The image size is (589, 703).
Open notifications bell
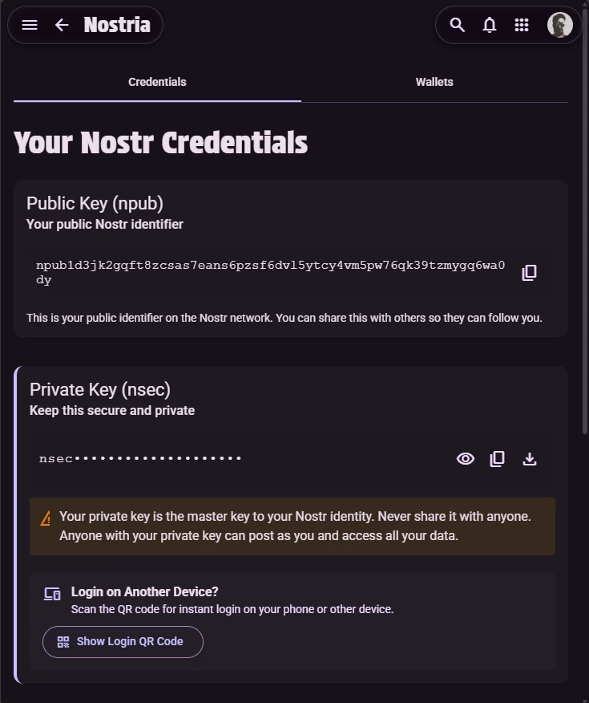coord(490,25)
